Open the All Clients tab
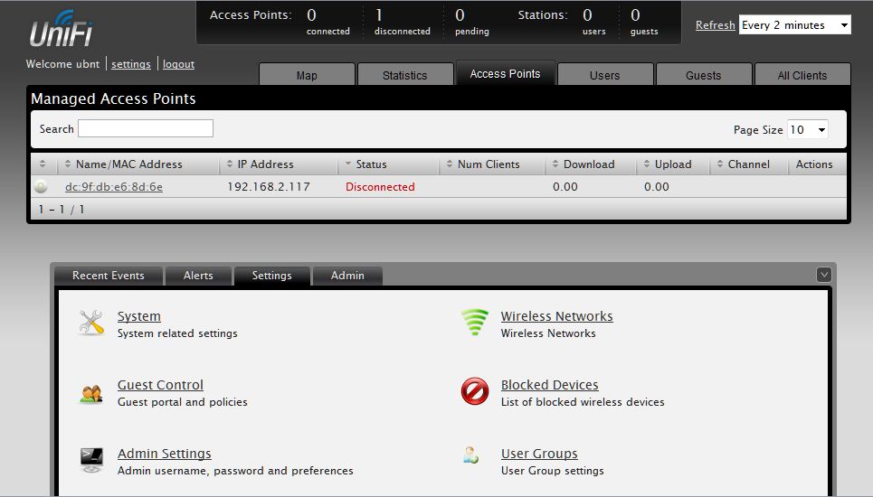 (802, 75)
